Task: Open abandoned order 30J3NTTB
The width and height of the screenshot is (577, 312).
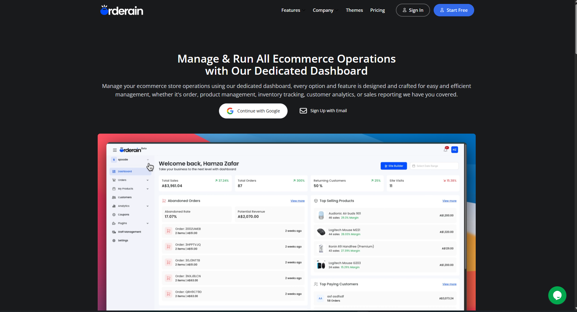Action: tap(233, 262)
